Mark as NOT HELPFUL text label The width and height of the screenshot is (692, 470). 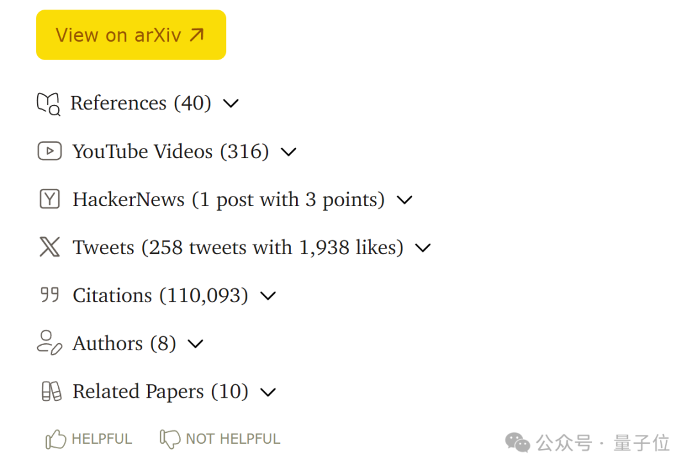coord(233,439)
